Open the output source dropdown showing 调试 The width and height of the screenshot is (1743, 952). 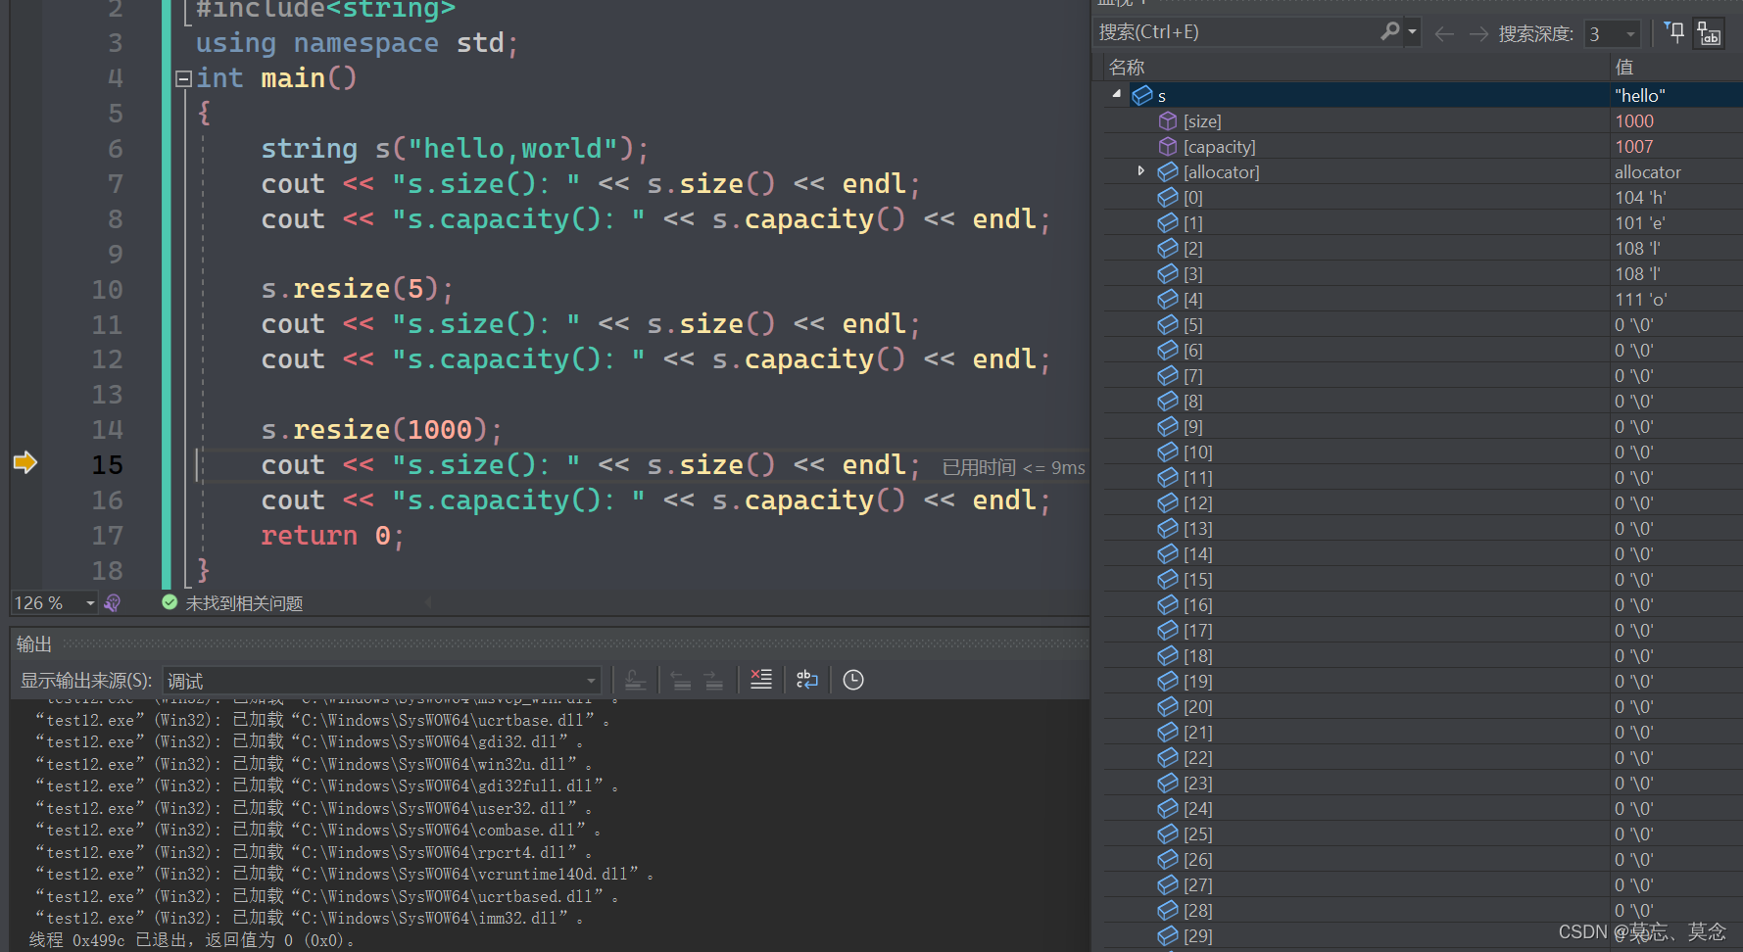coord(589,680)
